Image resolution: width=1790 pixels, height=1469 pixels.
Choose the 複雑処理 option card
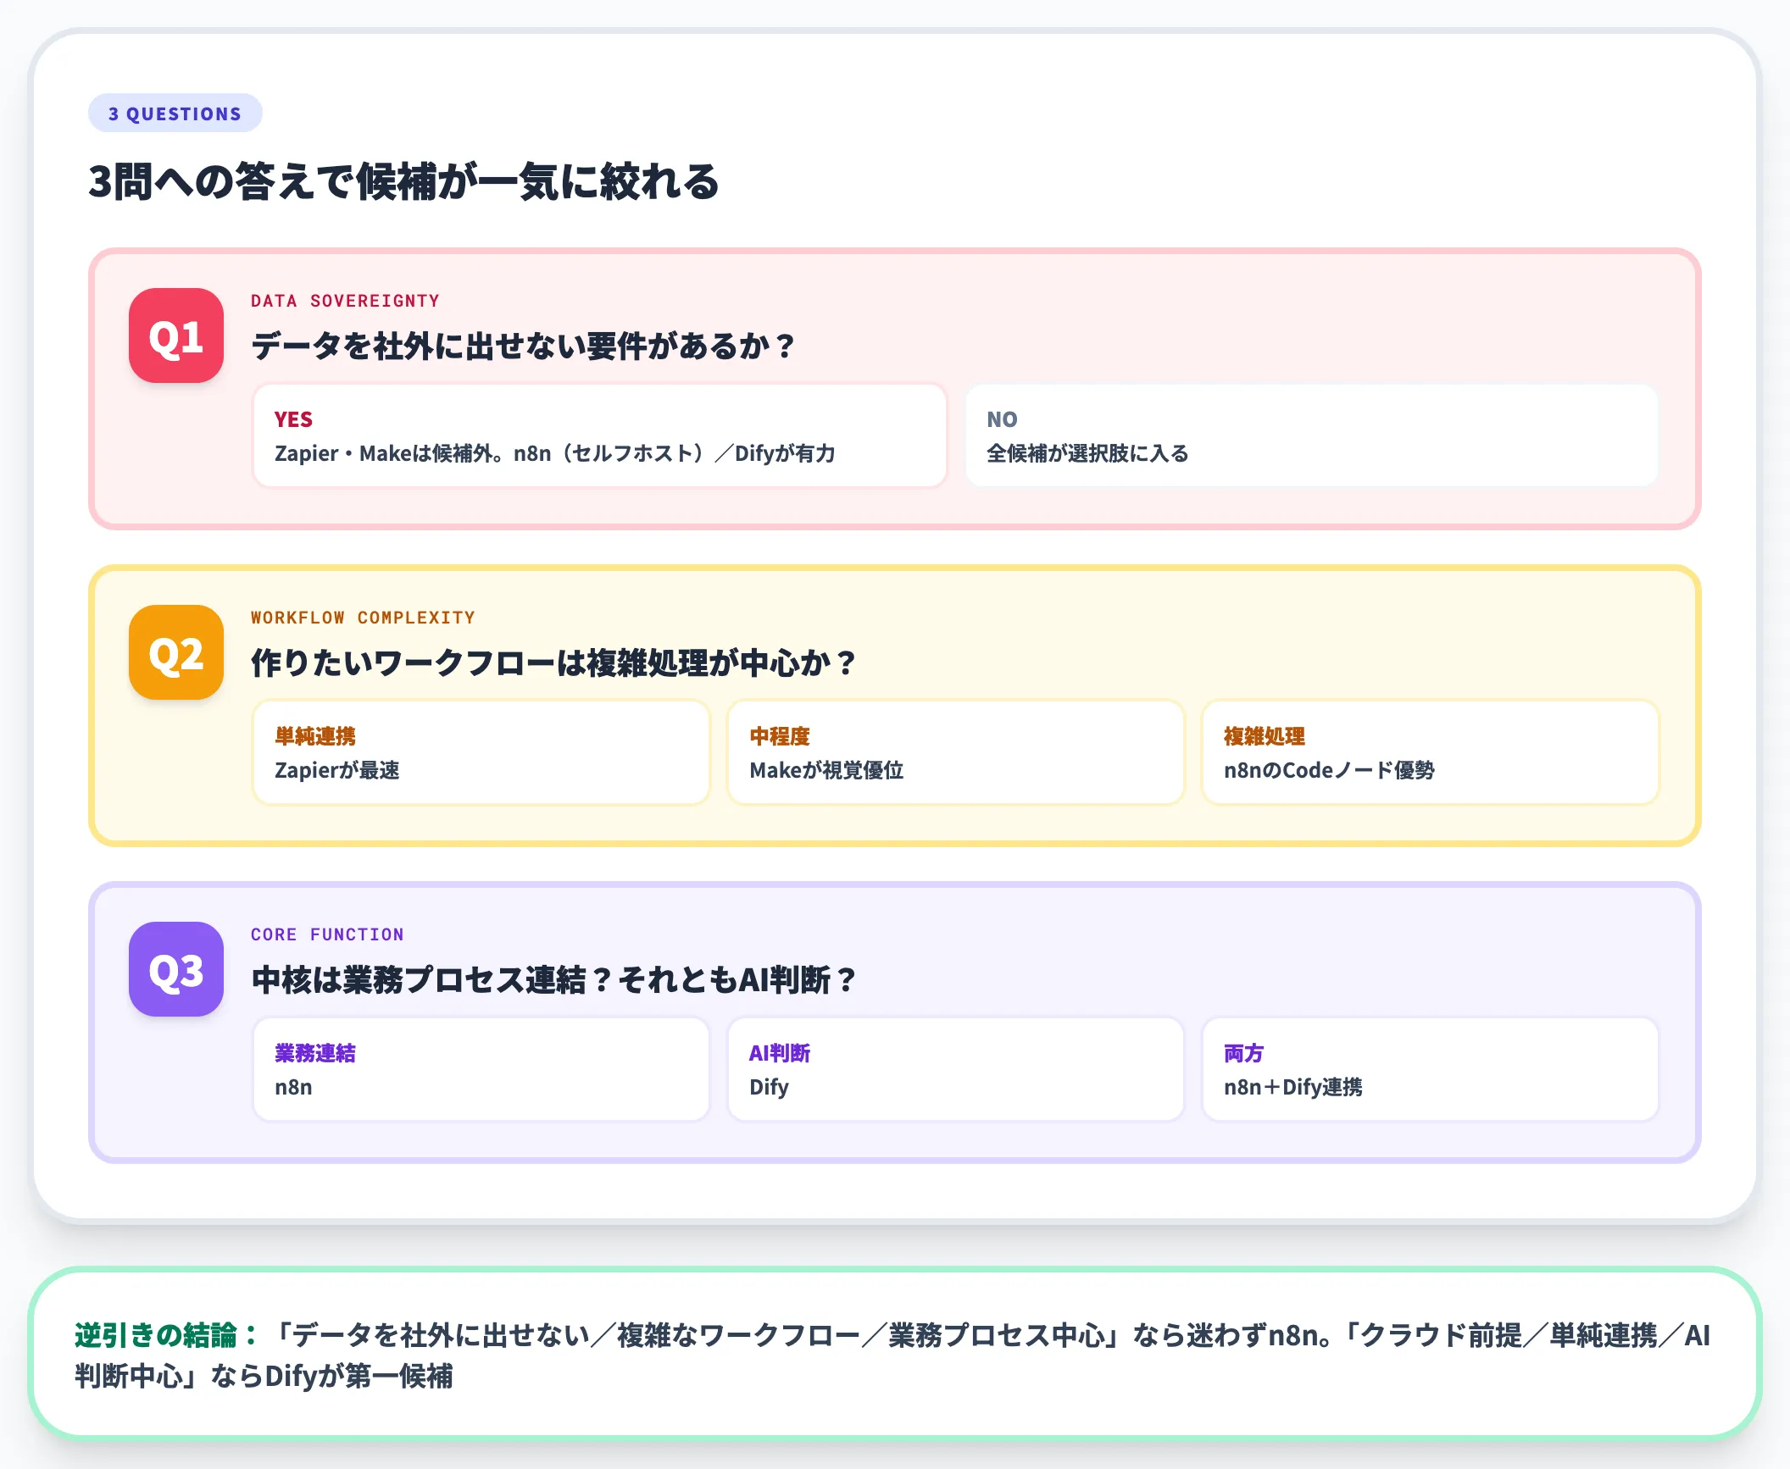click(x=1431, y=752)
